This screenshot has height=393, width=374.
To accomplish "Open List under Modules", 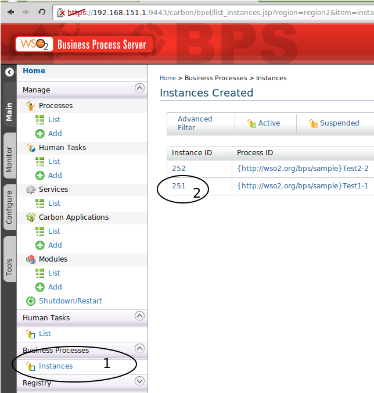I will pos(55,273).
